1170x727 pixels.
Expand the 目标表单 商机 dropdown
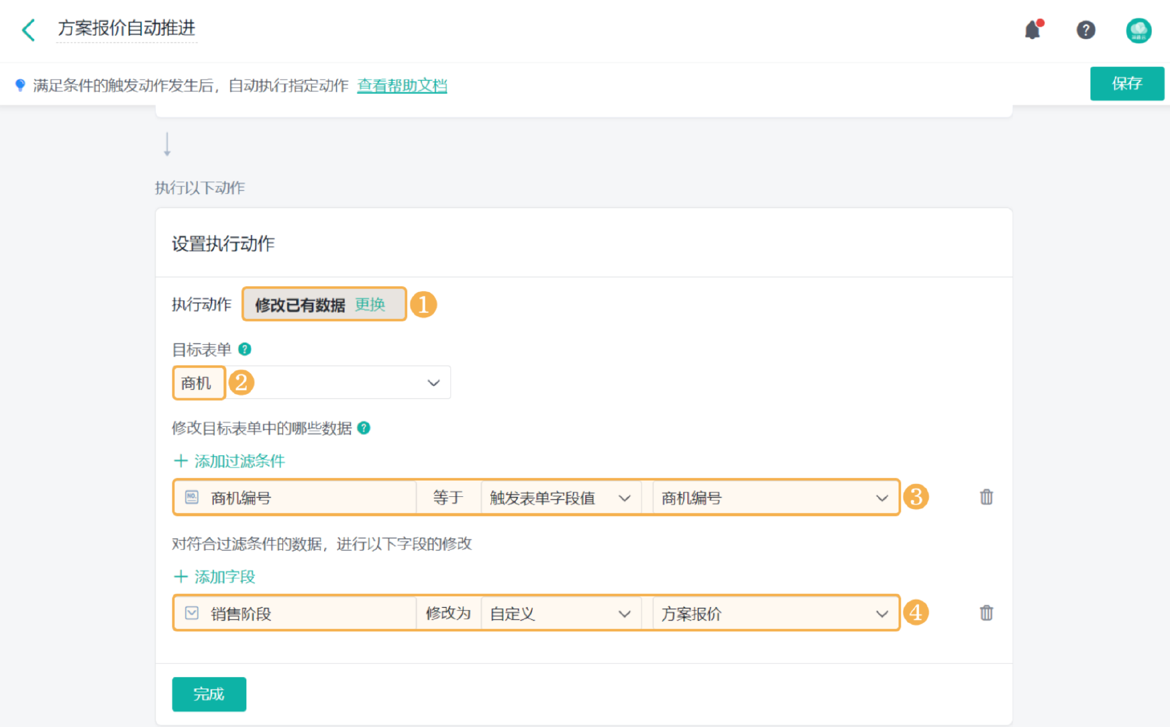click(433, 383)
